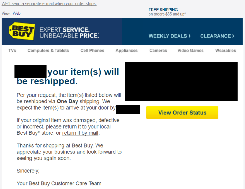Click the Weekly Deals chevron arrow
The image size is (245, 189).
tap(189, 36)
